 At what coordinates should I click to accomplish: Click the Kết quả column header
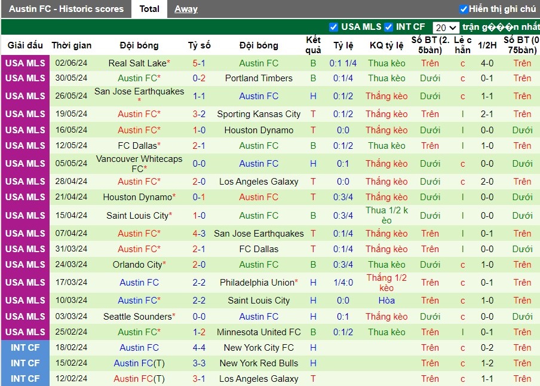(x=313, y=45)
